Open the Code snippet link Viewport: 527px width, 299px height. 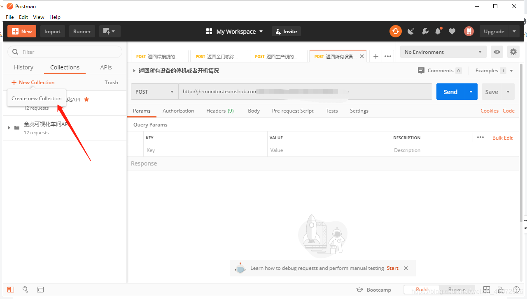(x=508, y=111)
